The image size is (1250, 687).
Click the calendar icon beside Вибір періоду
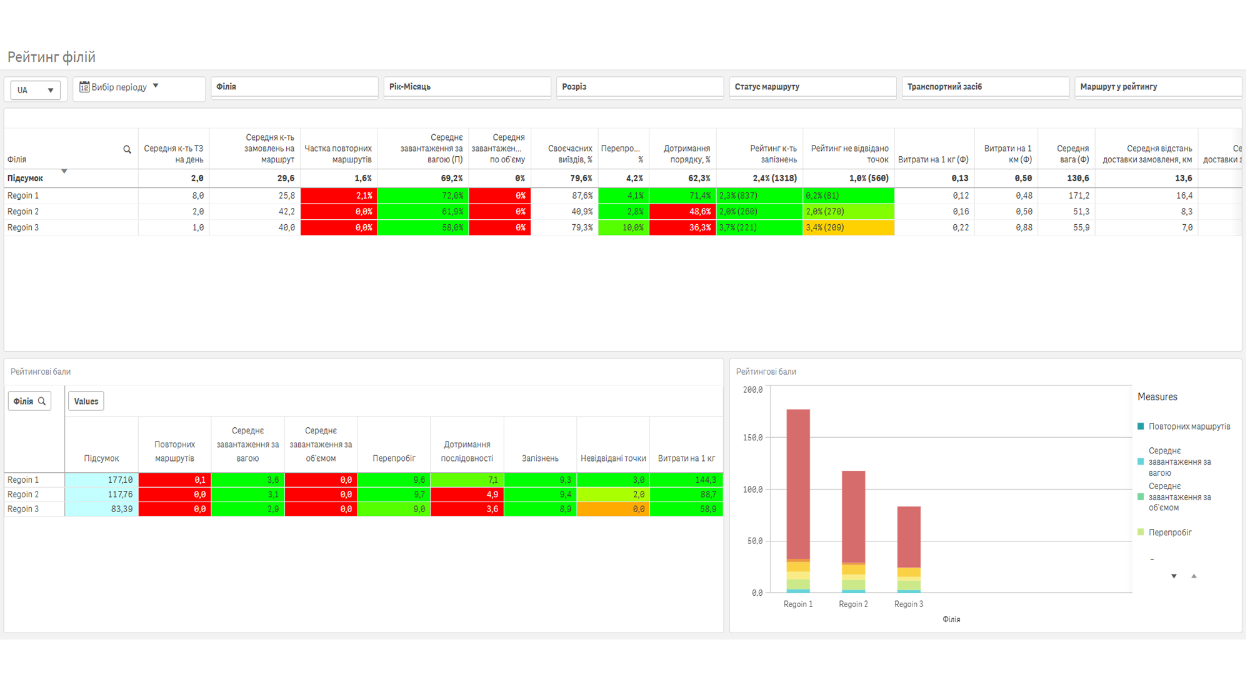click(84, 87)
